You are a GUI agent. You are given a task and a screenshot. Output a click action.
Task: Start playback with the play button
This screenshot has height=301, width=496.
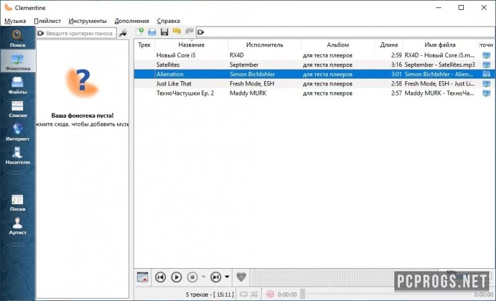tap(176, 277)
